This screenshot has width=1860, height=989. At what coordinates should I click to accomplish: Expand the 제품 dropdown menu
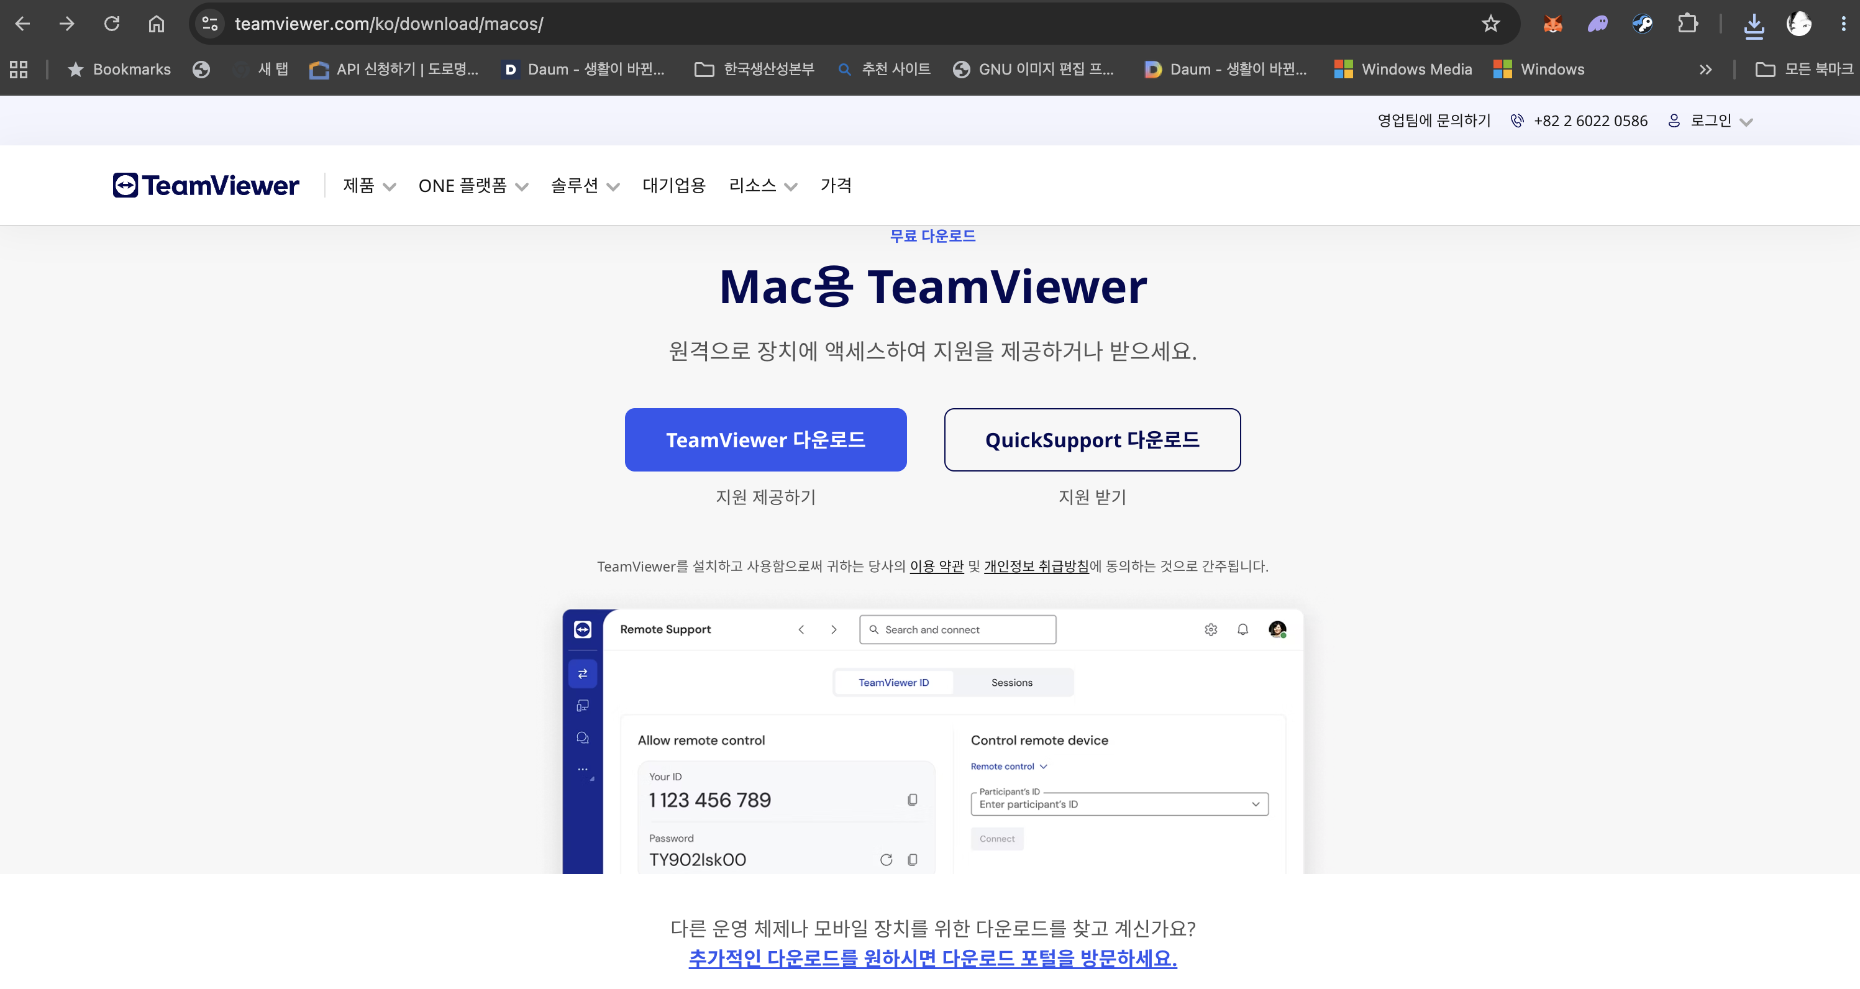coord(369,186)
